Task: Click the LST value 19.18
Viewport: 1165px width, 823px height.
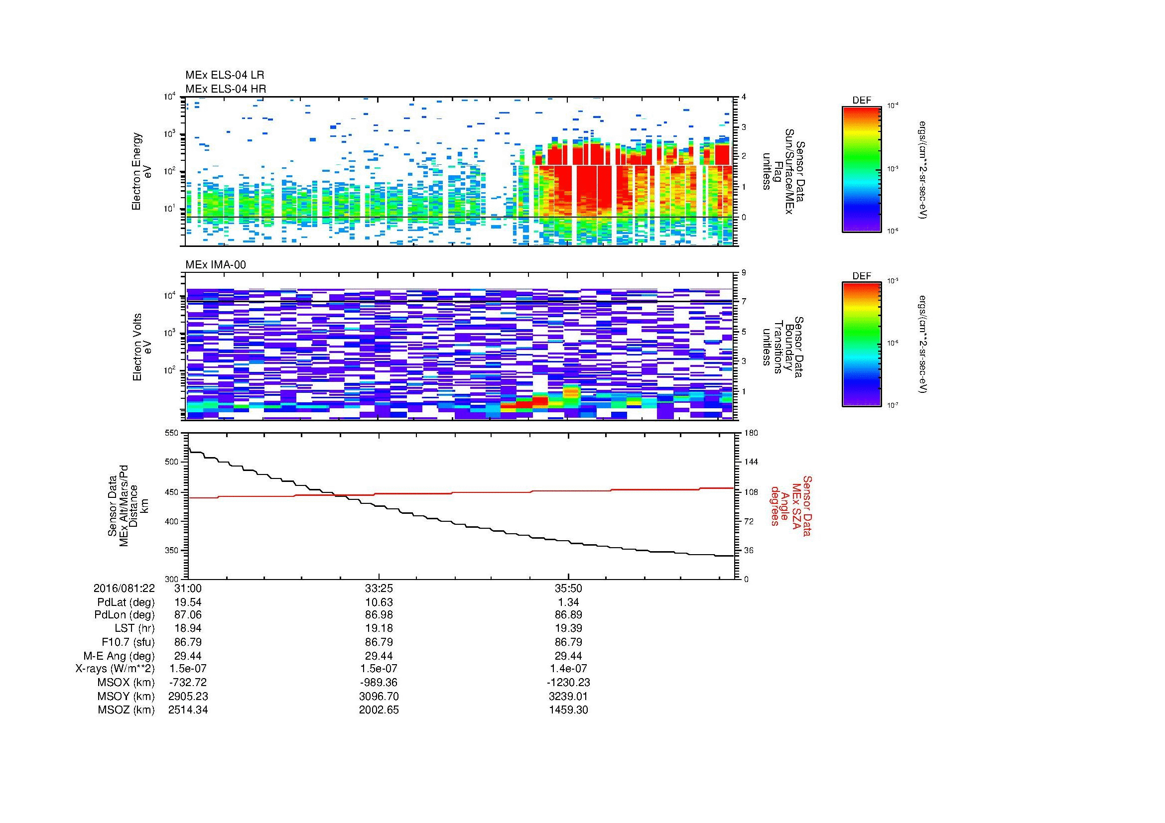Action: [x=379, y=628]
